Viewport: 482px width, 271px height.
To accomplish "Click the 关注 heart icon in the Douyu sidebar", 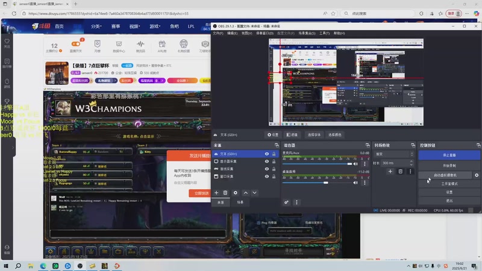I will 7,43.
